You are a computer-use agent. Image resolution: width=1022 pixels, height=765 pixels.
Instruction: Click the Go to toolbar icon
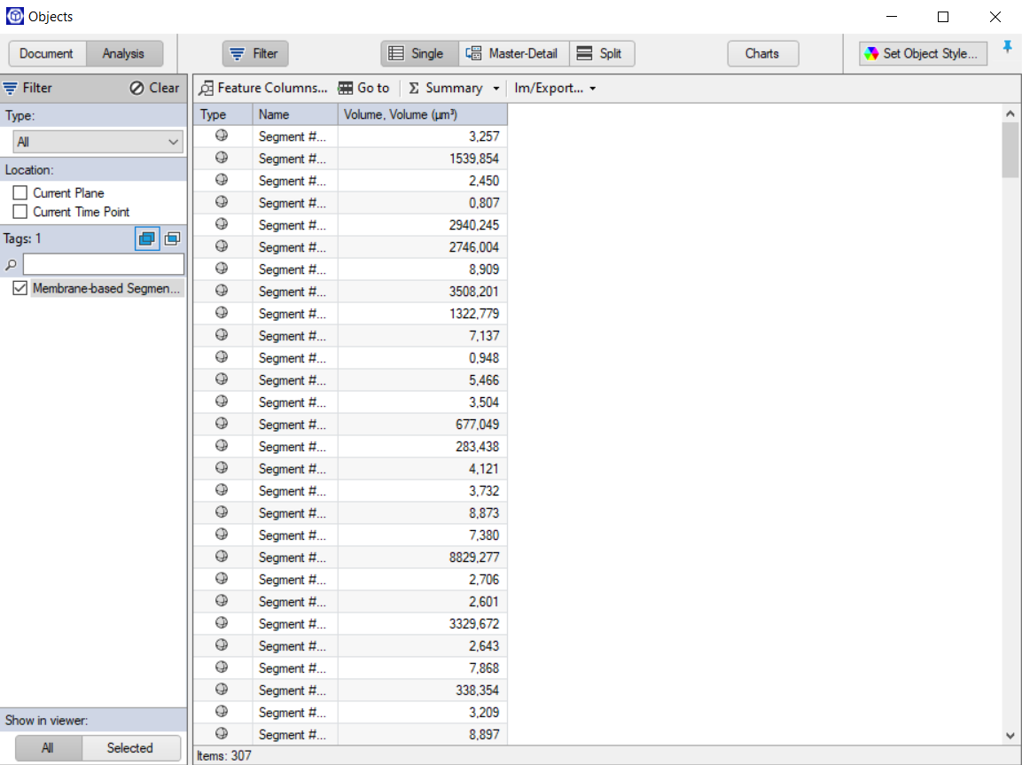[x=364, y=88]
